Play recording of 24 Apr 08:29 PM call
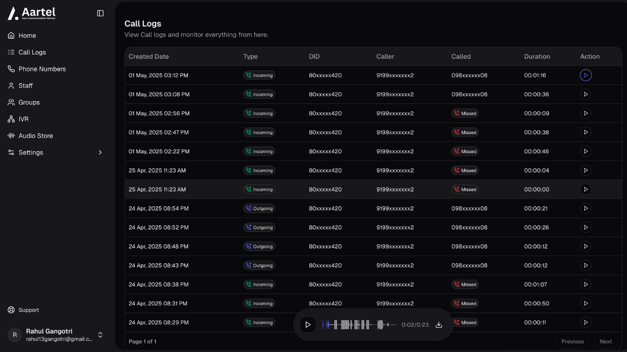This screenshot has width=627, height=352. [x=586, y=323]
